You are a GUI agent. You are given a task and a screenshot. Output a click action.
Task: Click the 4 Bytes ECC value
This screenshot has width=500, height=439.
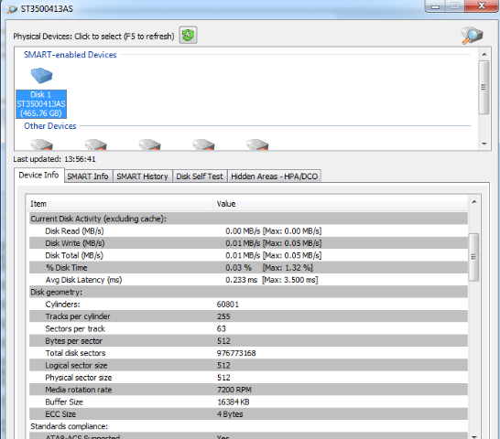coord(230,414)
